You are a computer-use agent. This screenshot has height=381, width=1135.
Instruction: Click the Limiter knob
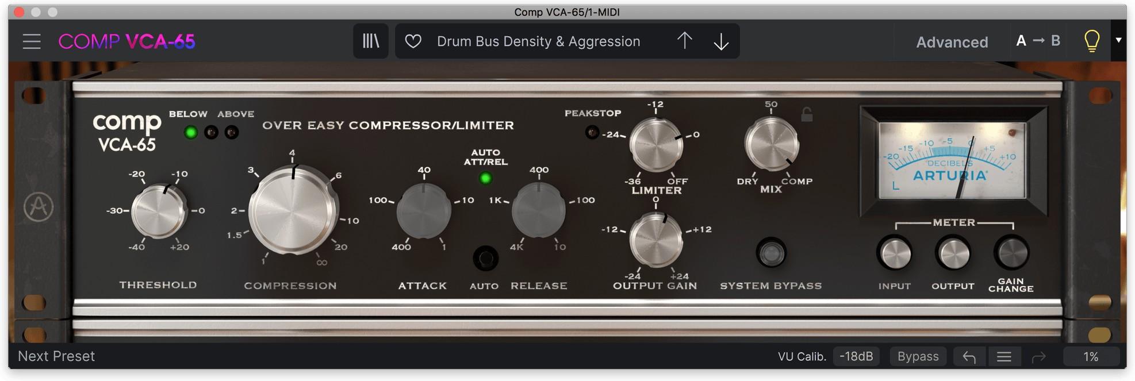656,144
